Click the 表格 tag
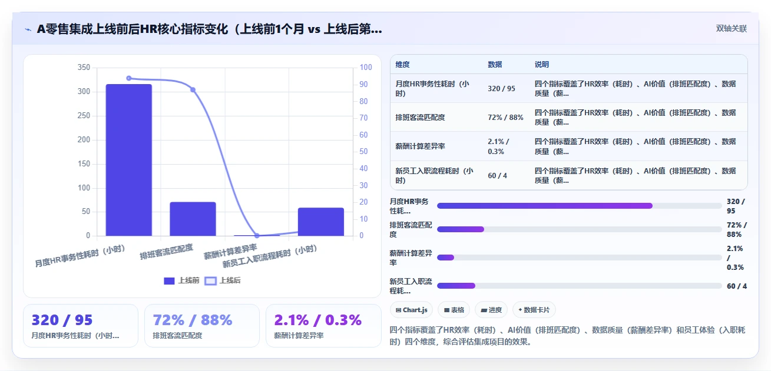This screenshot has width=771, height=371. click(454, 310)
